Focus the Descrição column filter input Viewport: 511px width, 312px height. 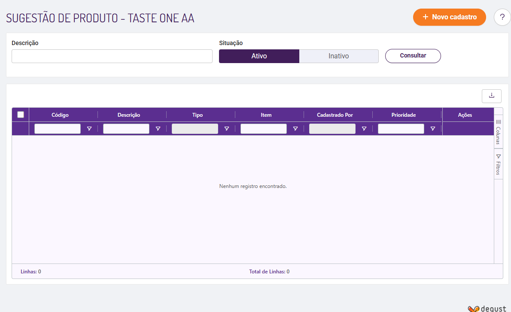point(126,129)
